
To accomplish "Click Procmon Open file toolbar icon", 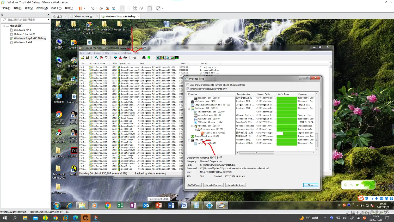I will pyautogui.click(x=83, y=58).
